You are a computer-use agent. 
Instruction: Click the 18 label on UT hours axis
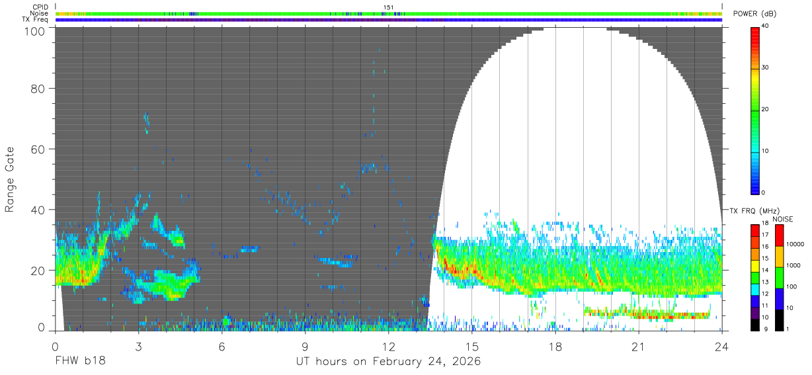coord(555,346)
